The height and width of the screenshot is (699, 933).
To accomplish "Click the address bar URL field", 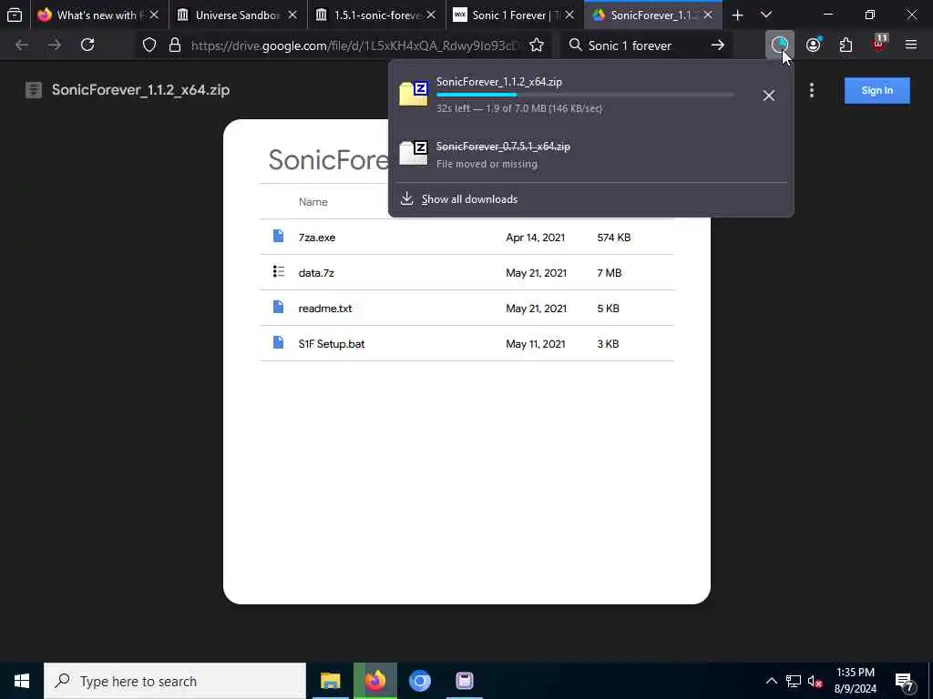I will (x=354, y=46).
